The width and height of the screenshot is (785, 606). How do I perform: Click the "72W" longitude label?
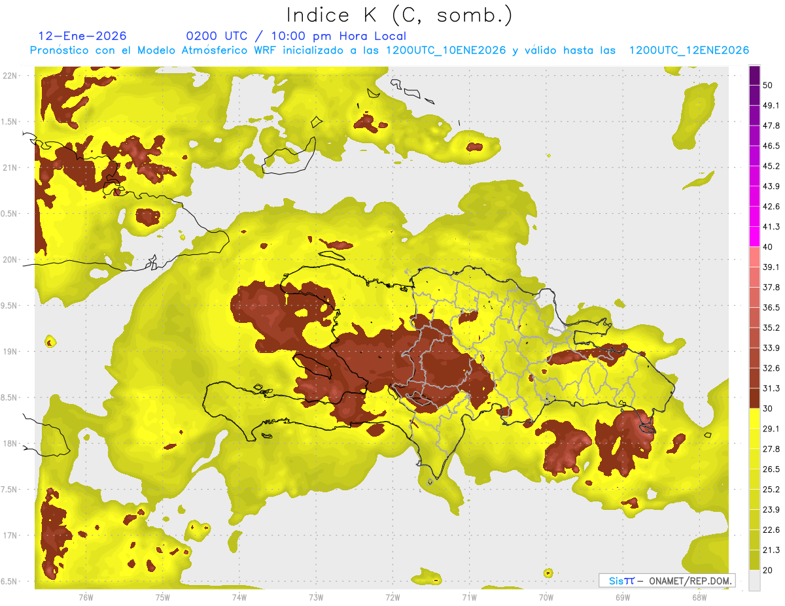tap(392, 598)
